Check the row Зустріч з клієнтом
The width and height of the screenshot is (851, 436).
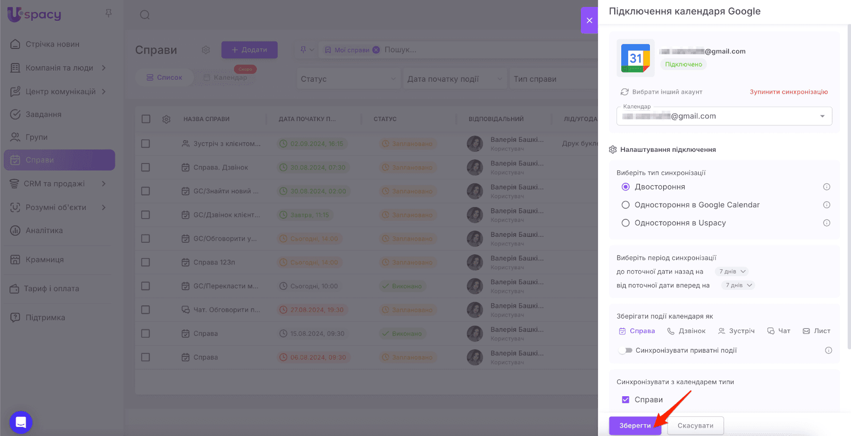point(146,143)
